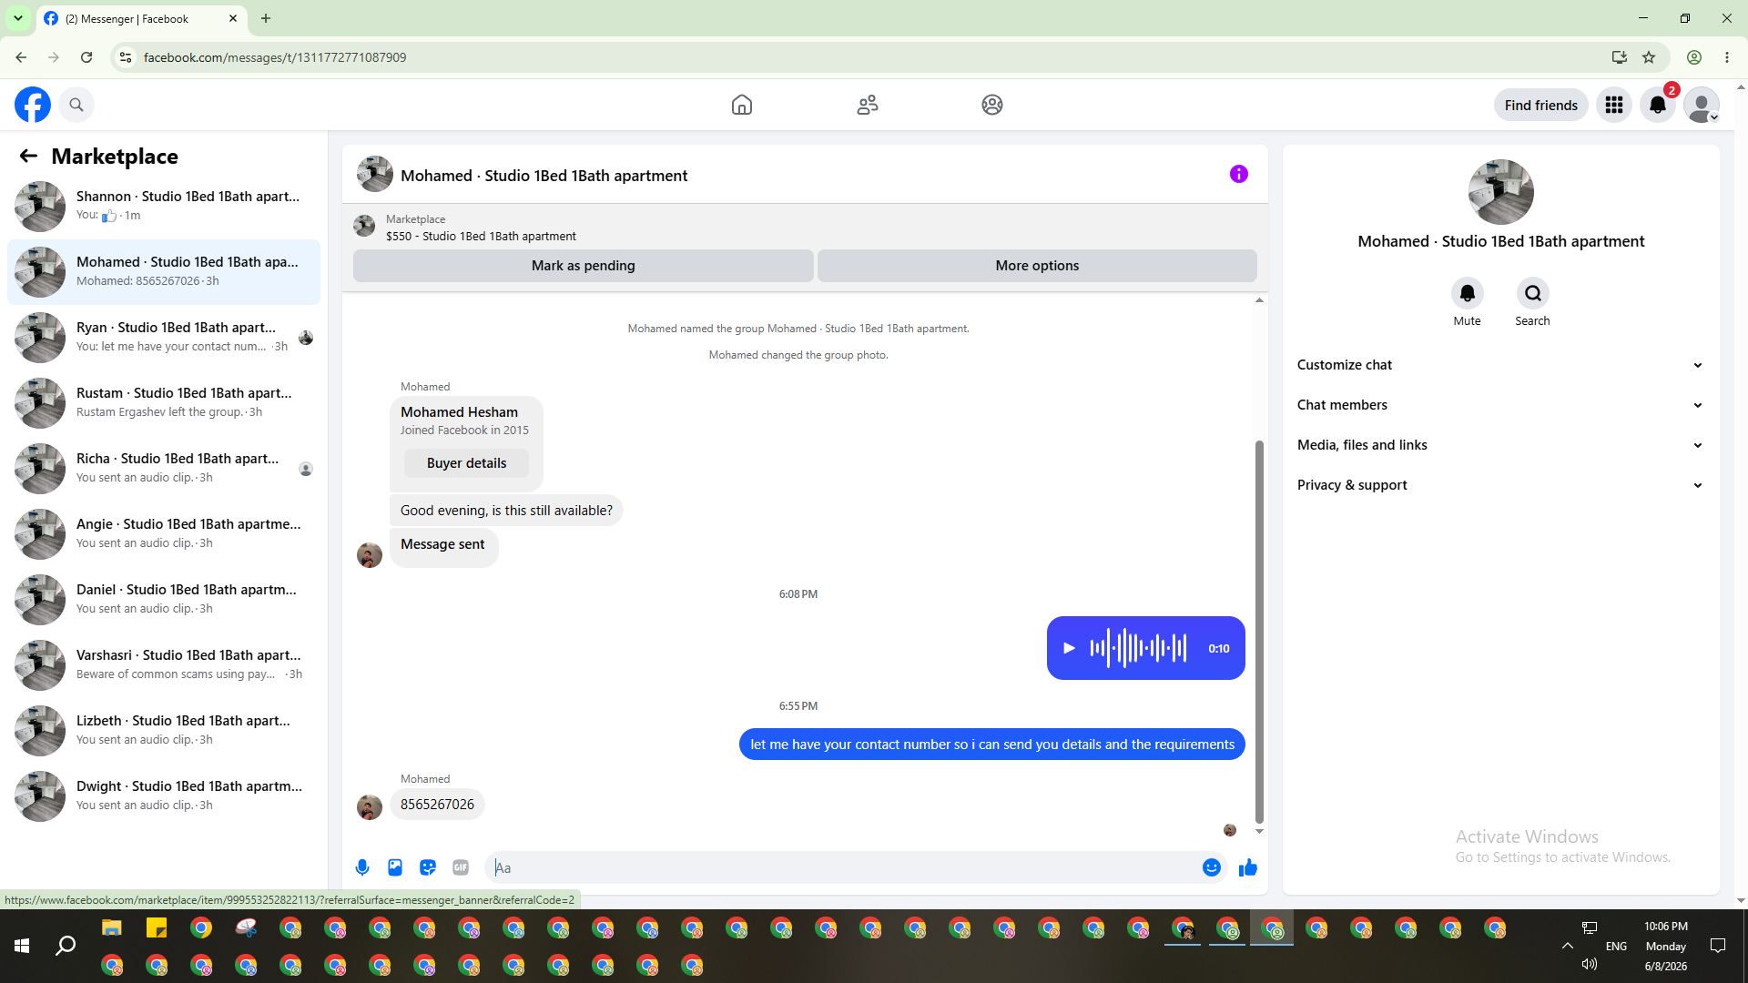This screenshot has height=983, width=1748.
Task: Go back from Marketplace using the arrow
Action: (28, 156)
